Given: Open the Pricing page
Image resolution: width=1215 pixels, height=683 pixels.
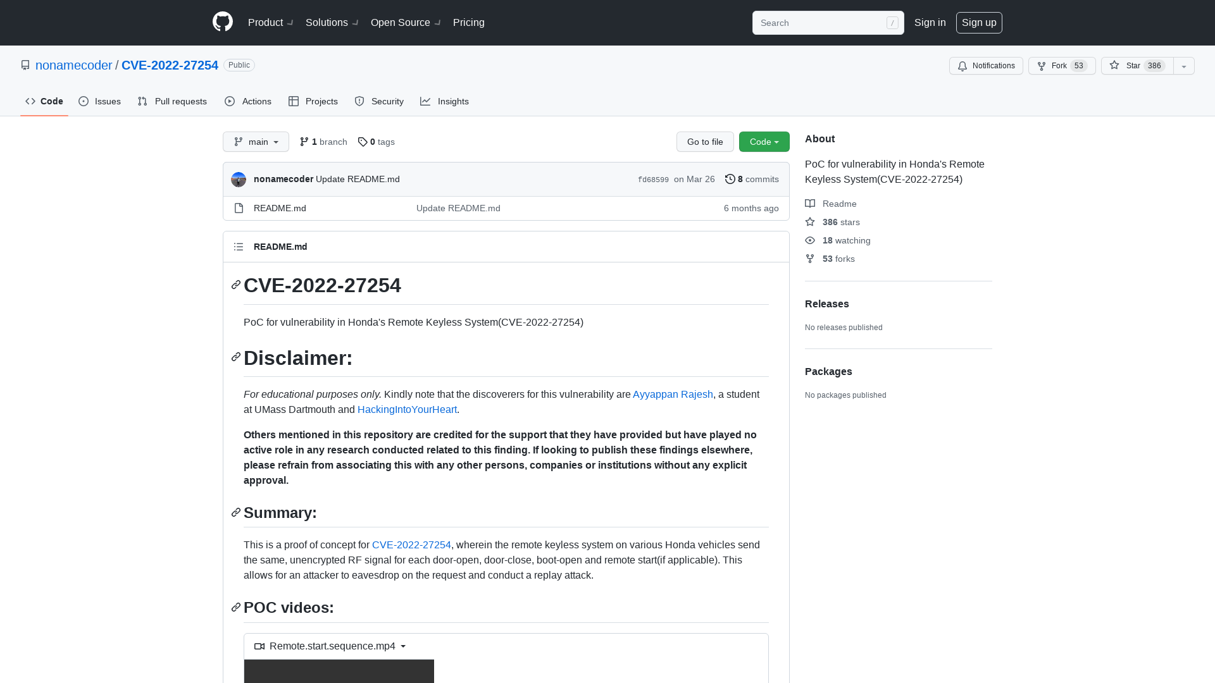Looking at the screenshot, I should pyautogui.click(x=469, y=23).
